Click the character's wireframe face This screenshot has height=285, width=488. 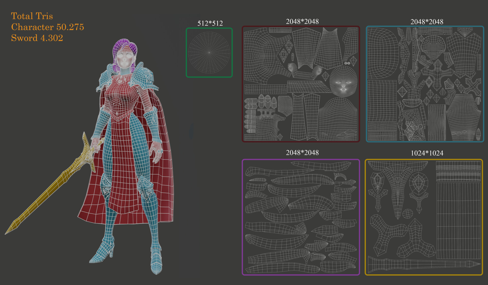124,59
